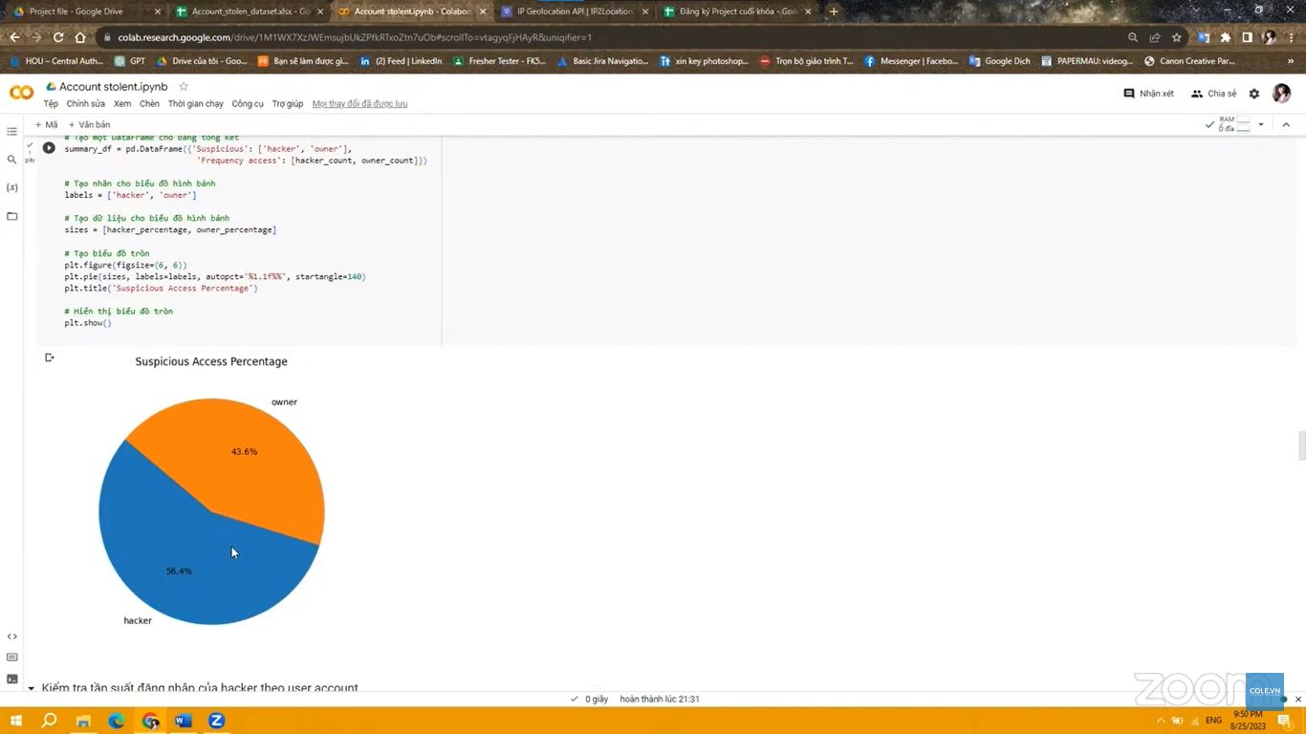Click the Chia sẻ share button
Image resolution: width=1306 pixels, height=734 pixels.
tap(1213, 94)
